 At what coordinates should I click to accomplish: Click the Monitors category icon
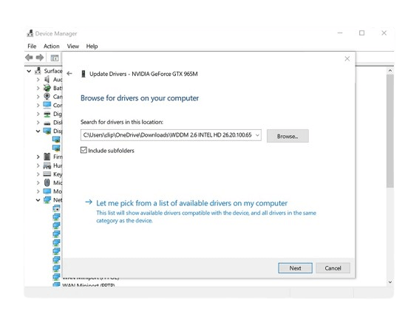tap(47, 191)
